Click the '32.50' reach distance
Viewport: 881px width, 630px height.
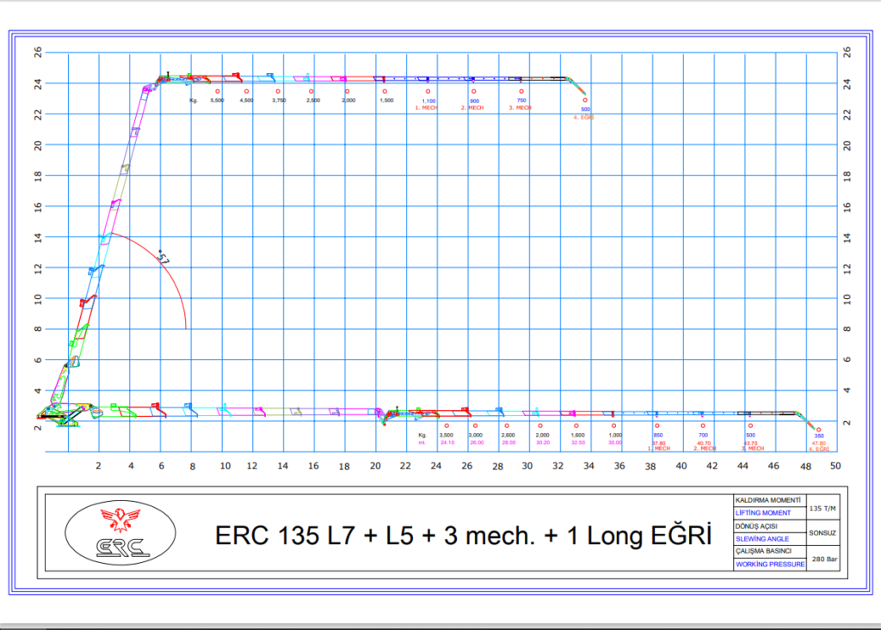tap(579, 443)
